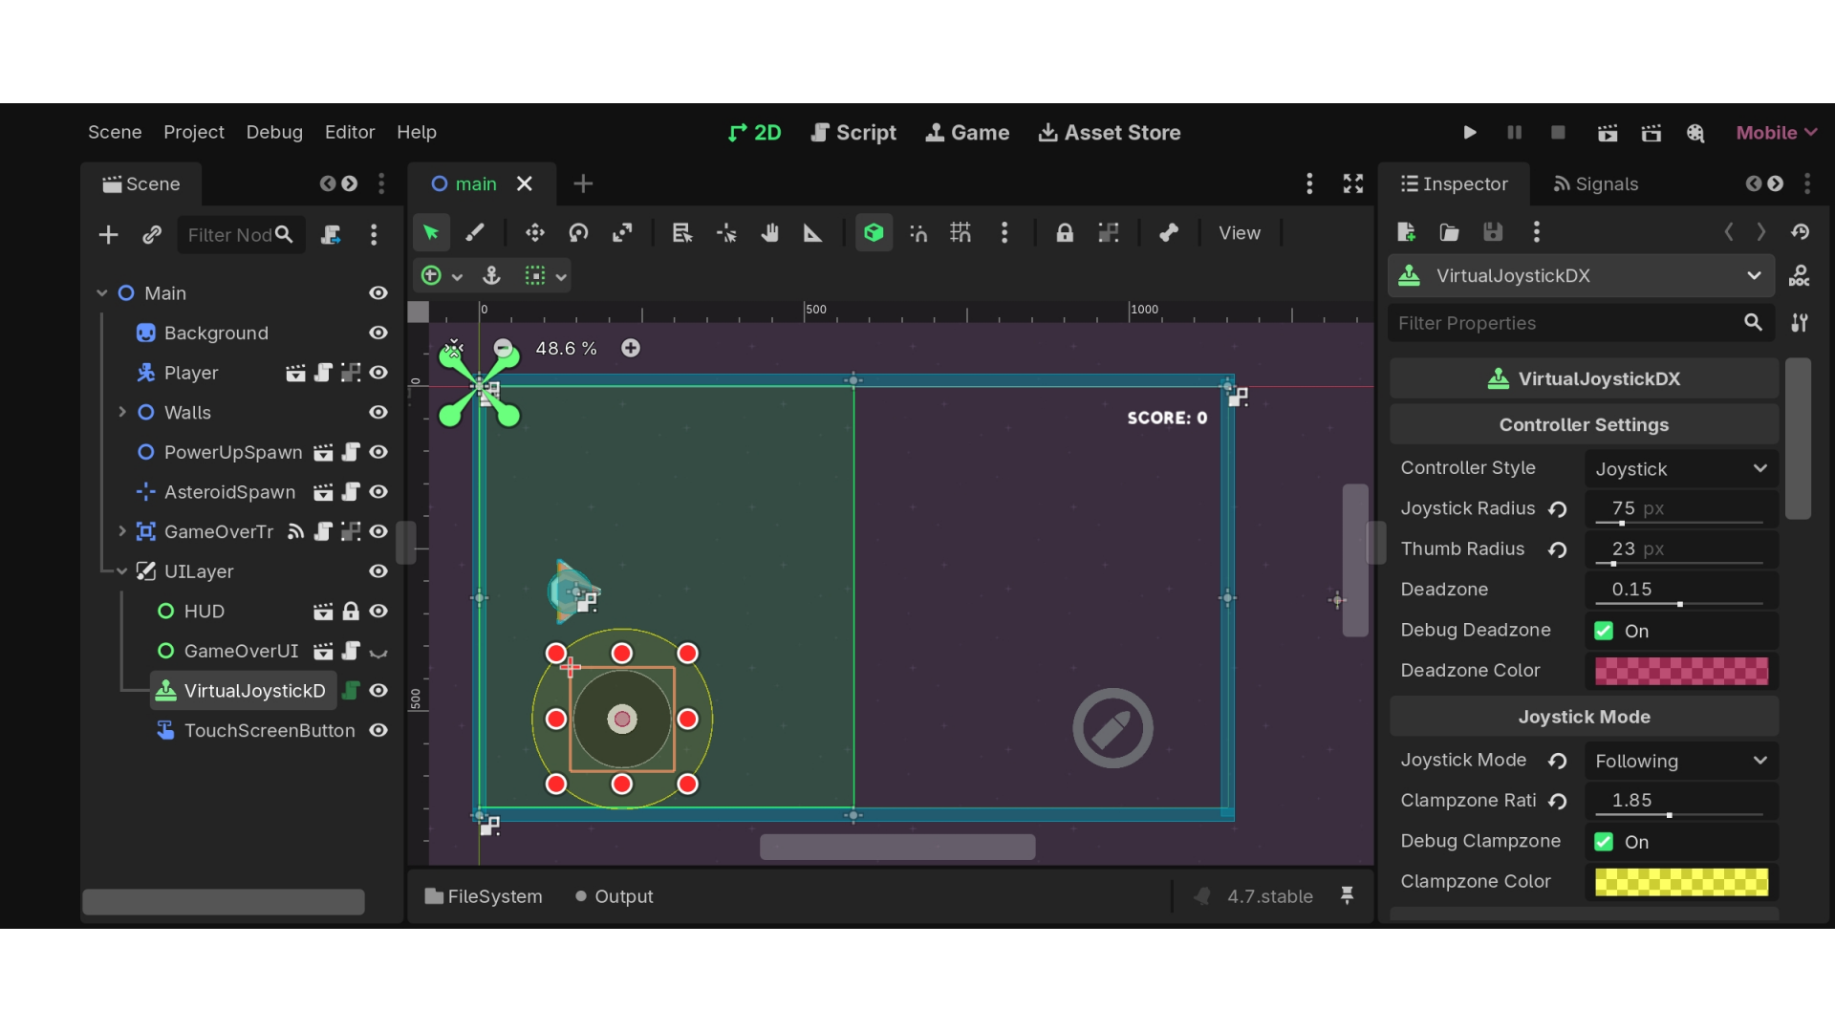Screen dimensions: 1835x1032
Task: Open the Controller Style dropdown
Action: pos(1681,468)
